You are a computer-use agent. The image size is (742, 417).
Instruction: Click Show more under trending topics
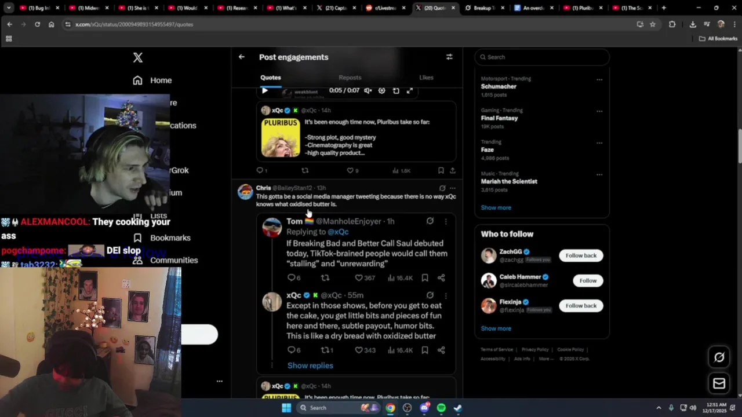pyautogui.click(x=496, y=207)
